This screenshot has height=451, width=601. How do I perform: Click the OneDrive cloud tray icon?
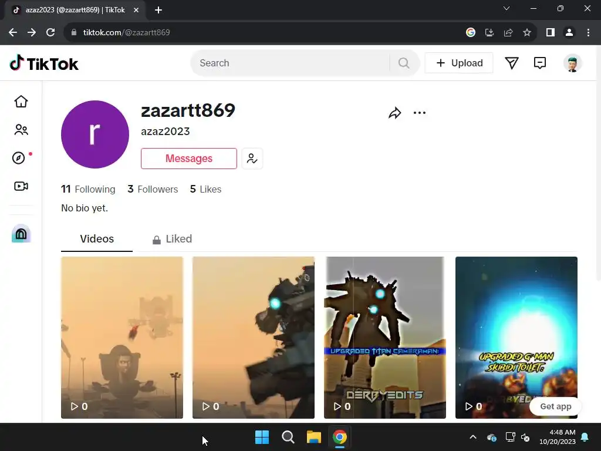[492, 437]
